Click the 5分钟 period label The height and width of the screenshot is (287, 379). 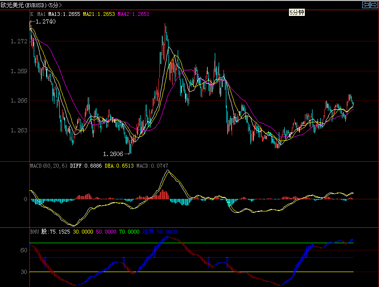point(297,13)
